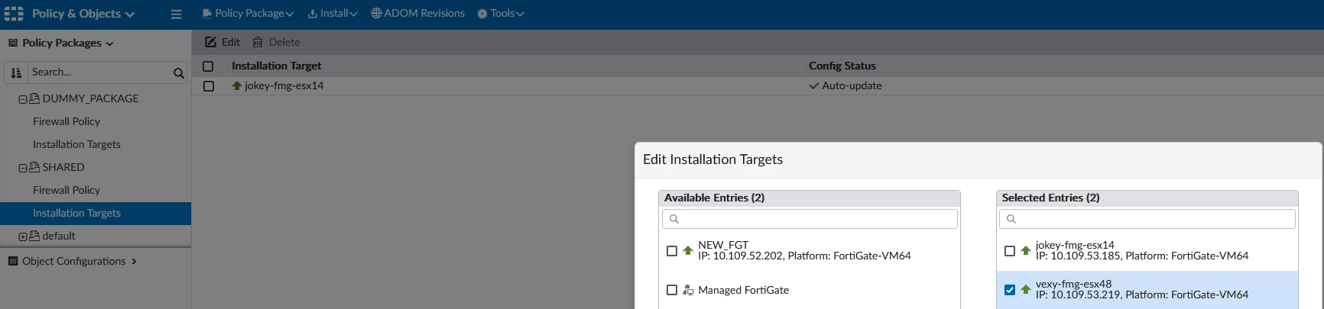The width and height of the screenshot is (1324, 309).
Task: Click the Managed FortiGate group icon
Action: (x=688, y=290)
